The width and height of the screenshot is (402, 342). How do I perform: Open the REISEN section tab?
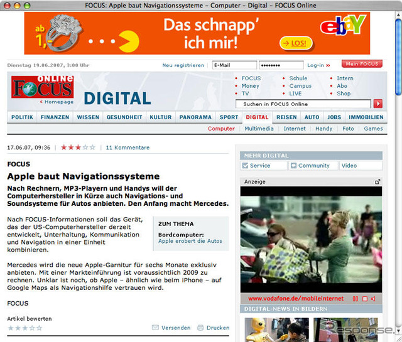click(286, 117)
